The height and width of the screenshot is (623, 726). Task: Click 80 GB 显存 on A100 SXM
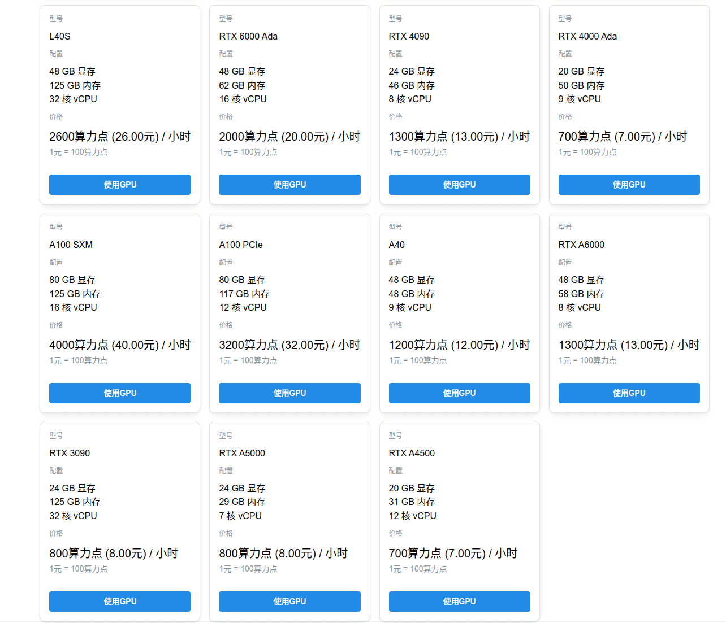pyautogui.click(x=72, y=280)
